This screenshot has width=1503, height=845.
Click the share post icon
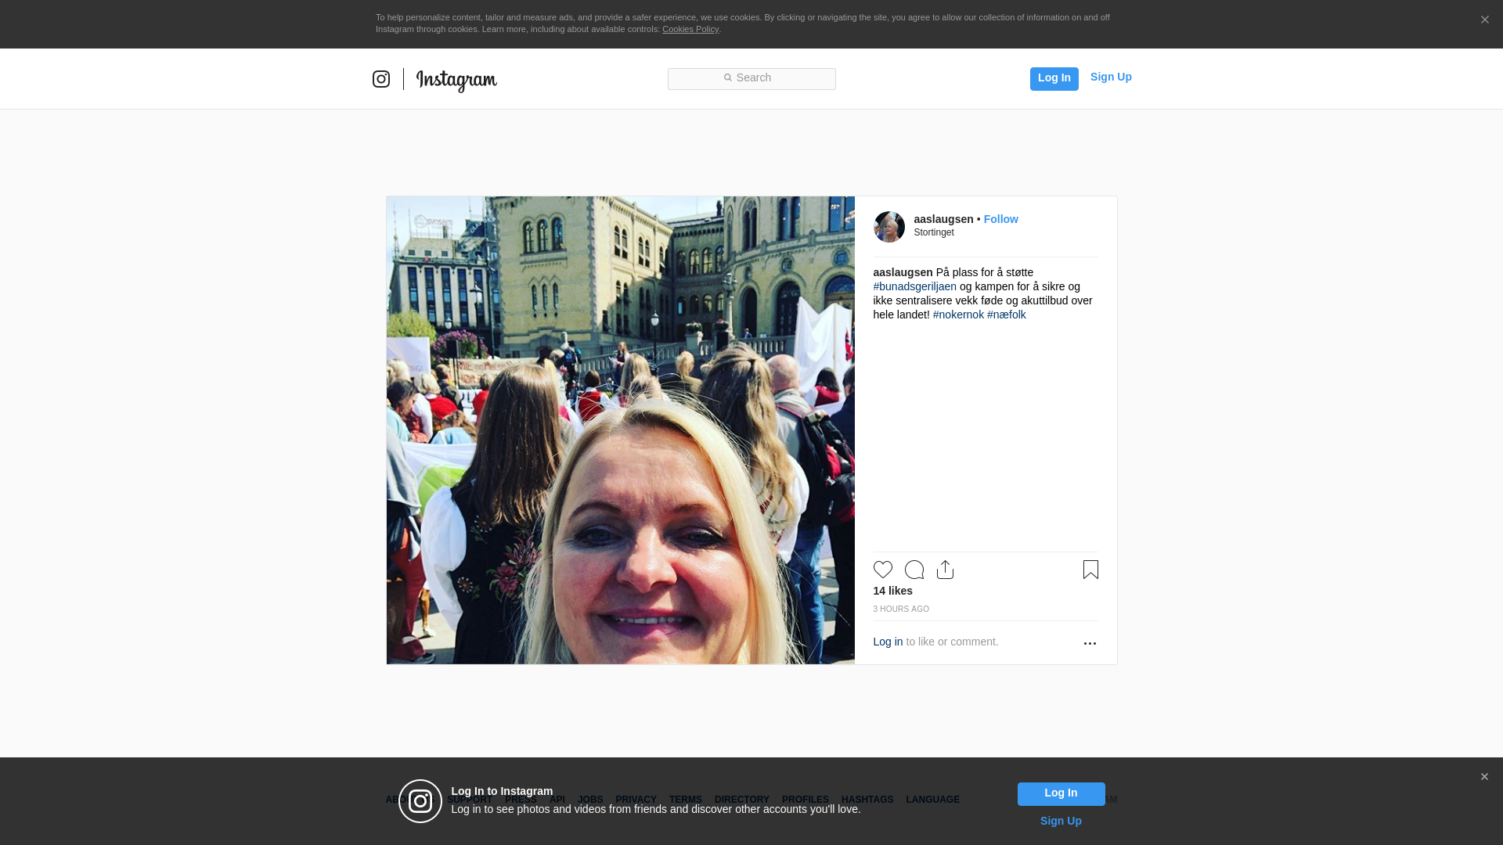(945, 570)
